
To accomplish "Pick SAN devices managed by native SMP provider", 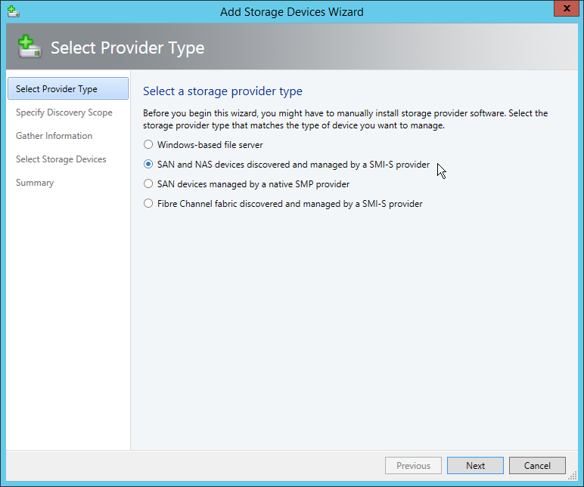I will click(149, 183).
